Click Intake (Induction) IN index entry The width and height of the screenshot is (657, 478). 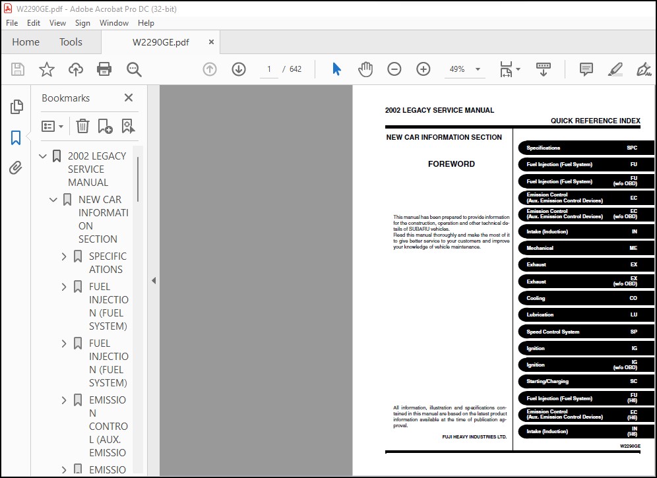coord(585,231)
